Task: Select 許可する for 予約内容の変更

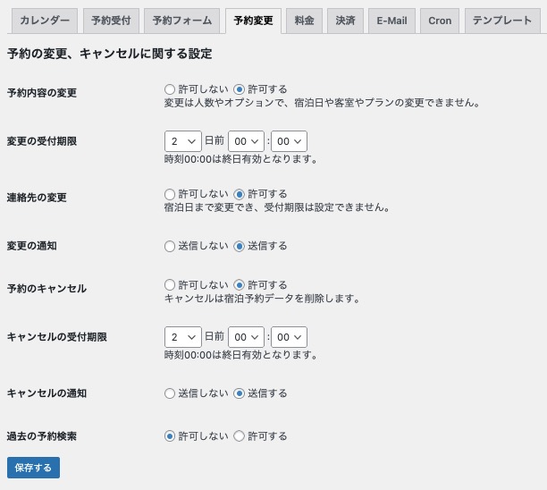Action: click(239, 89)
